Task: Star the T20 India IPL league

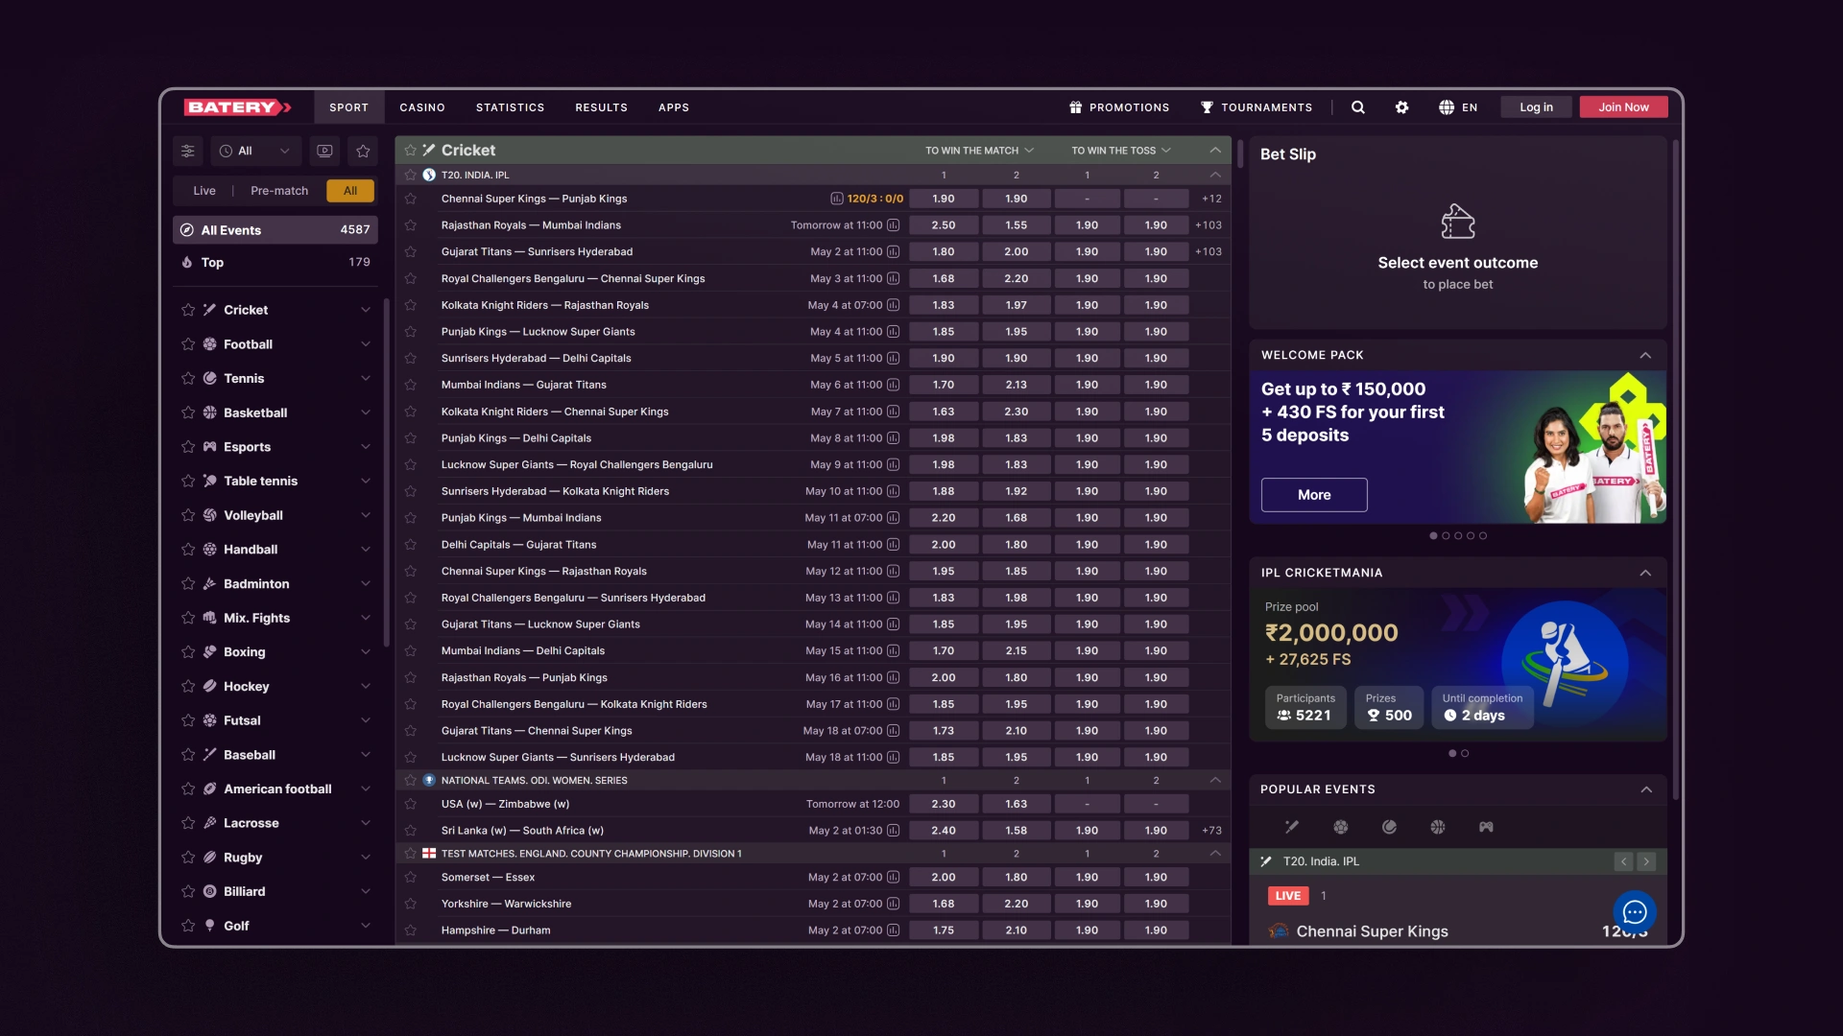Action: tap(411, 175)
